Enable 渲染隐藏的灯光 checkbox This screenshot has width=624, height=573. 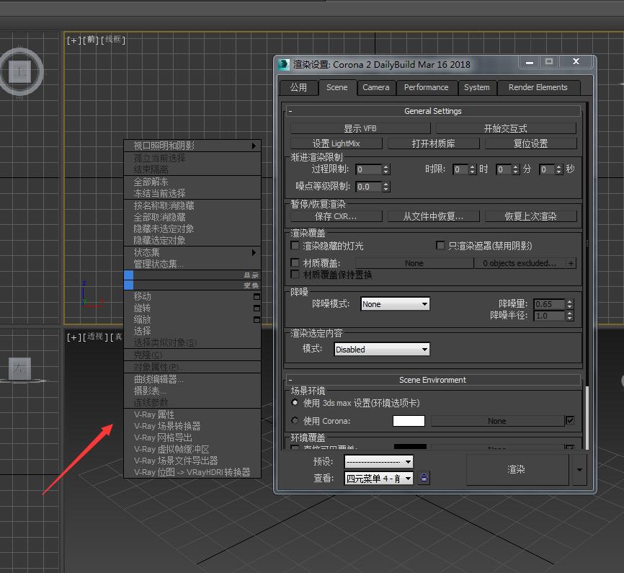pos(295,245)
